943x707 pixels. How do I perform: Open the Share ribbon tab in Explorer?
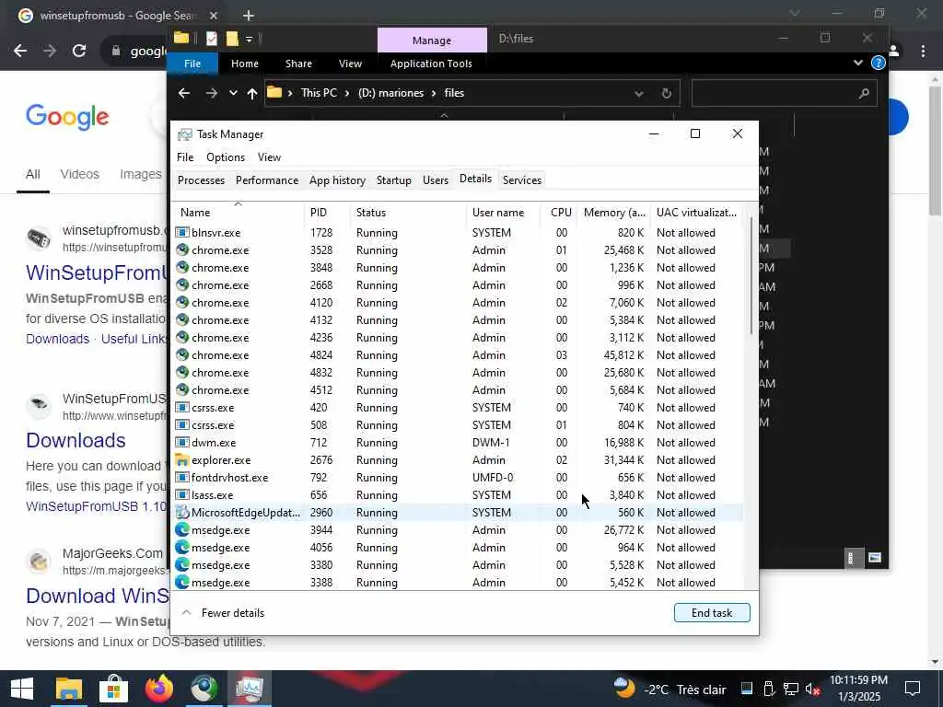298,64
